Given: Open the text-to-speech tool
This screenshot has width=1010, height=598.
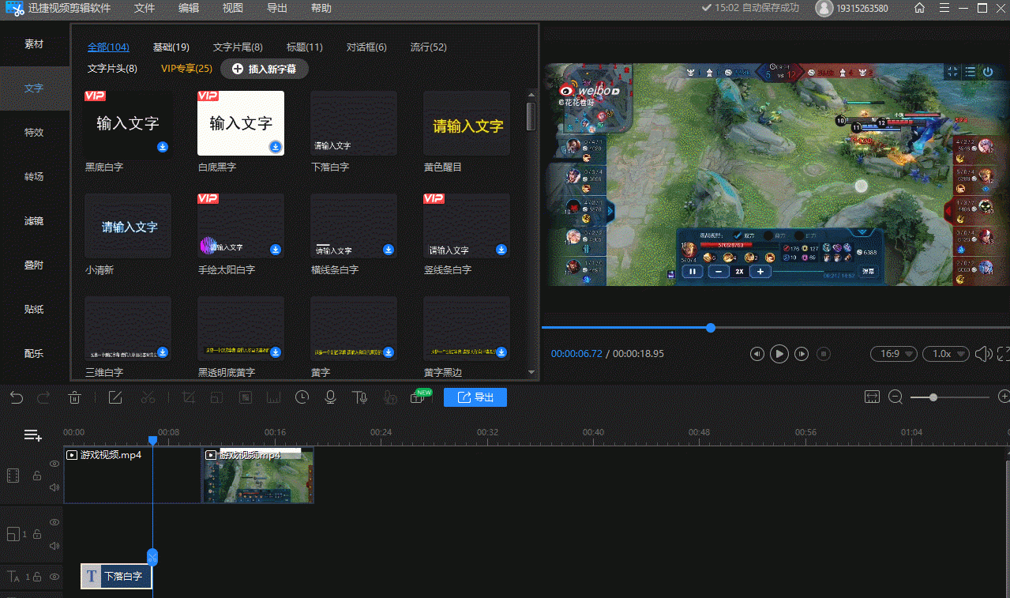Looking at the screenshot, I should [359, 397].
